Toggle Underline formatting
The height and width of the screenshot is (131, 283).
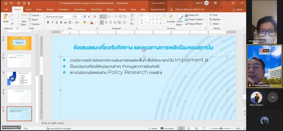point(57,22)
